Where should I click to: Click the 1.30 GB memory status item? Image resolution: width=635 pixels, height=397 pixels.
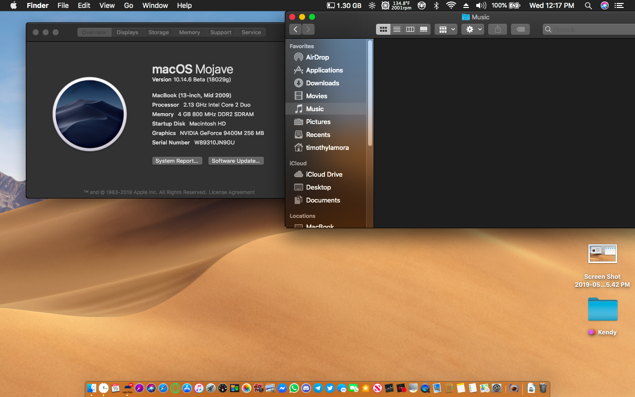[x=344, y=5]
